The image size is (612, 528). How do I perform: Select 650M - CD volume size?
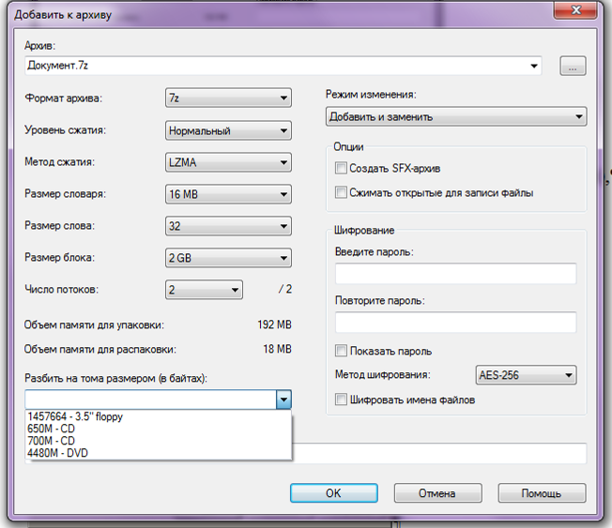pos(158,429)
